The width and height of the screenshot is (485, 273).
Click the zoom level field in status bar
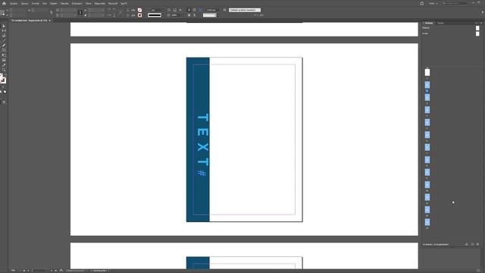click(x=14, y=271)
